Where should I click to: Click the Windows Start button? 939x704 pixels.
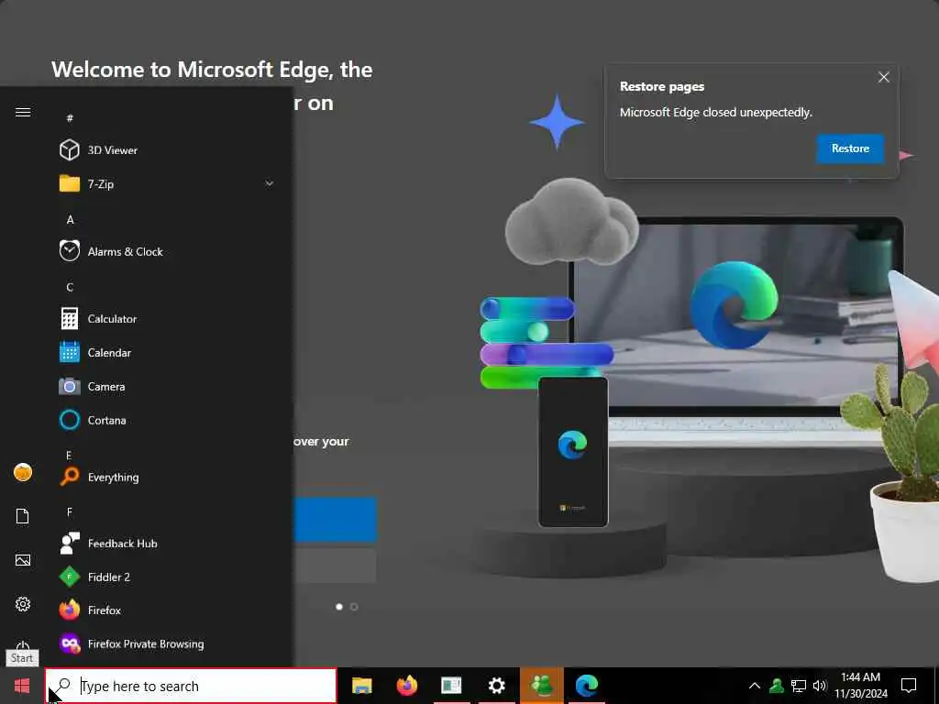(22, 686)
